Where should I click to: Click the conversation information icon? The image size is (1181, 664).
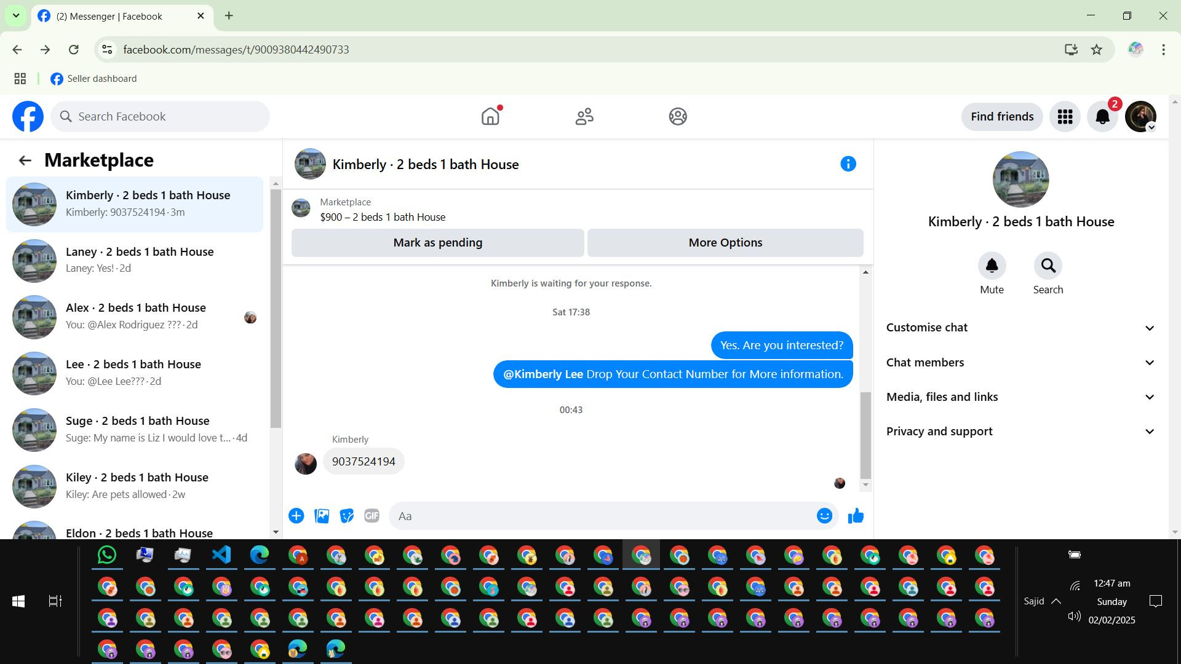[848, 164]
